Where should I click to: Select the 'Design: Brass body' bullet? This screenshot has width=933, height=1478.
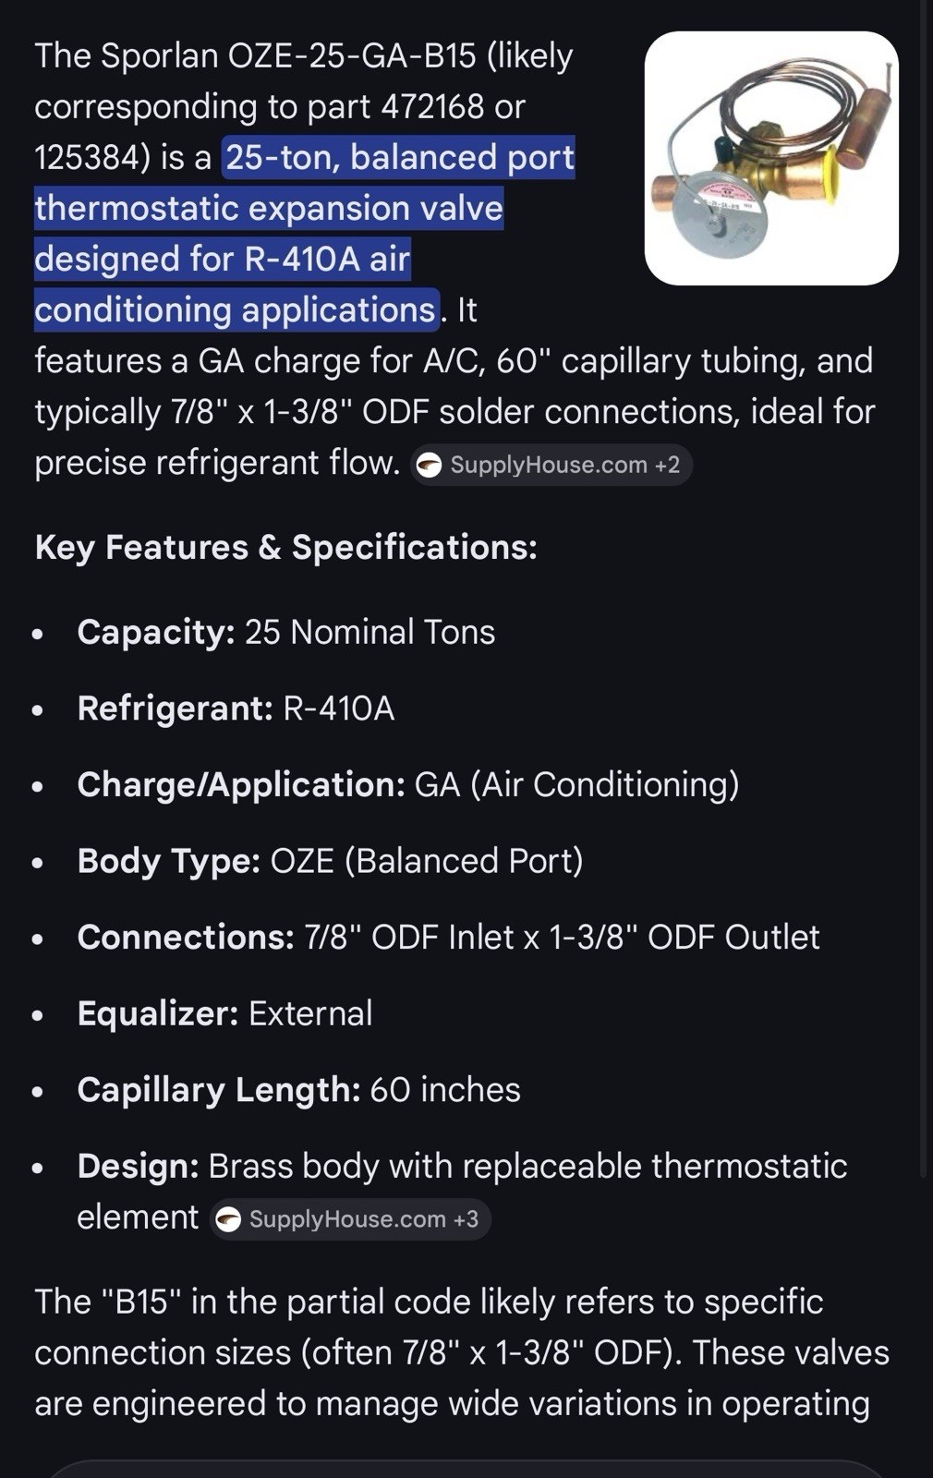(462, 1192)
